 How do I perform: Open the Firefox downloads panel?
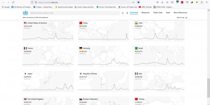[162, 2]
